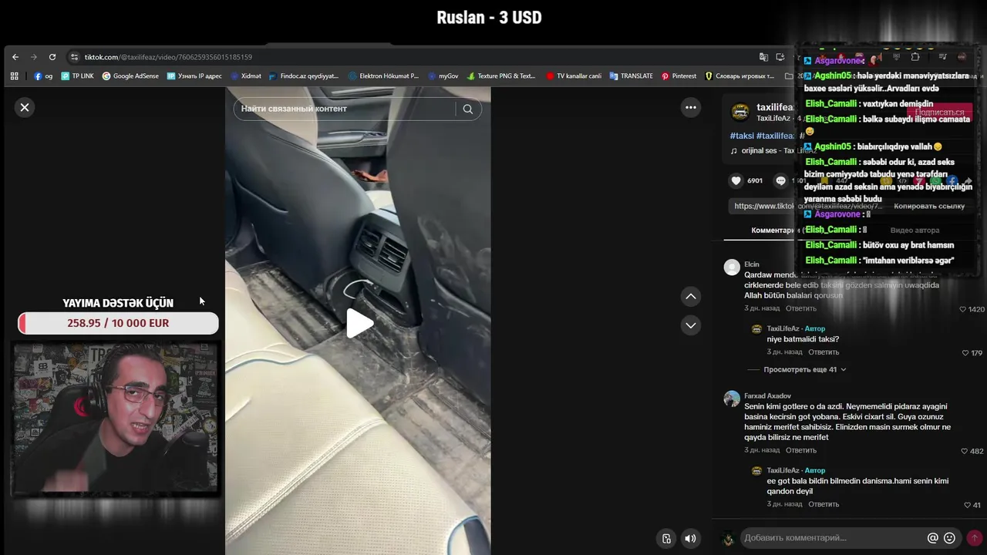Image resolution: width=987 pixels, height=555 pixels.
Task: Switch to the Видео автора tab
Action: click(x=915, y=230)
